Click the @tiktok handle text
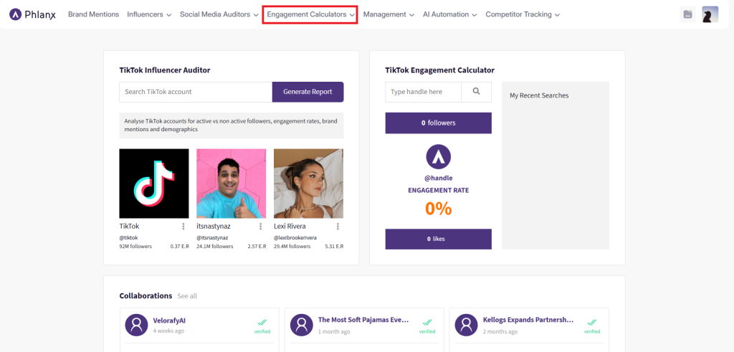This screenshot has width=734, height=352. [x=129, y=238]
